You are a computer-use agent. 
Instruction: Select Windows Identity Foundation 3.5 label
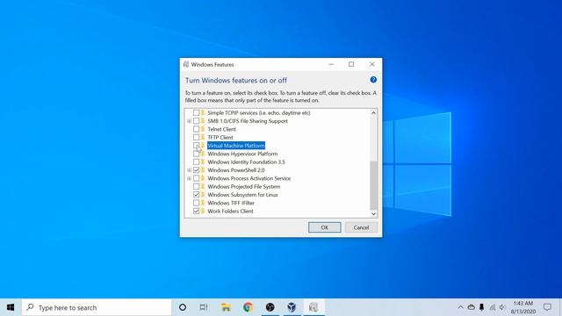tap(246, 162)
